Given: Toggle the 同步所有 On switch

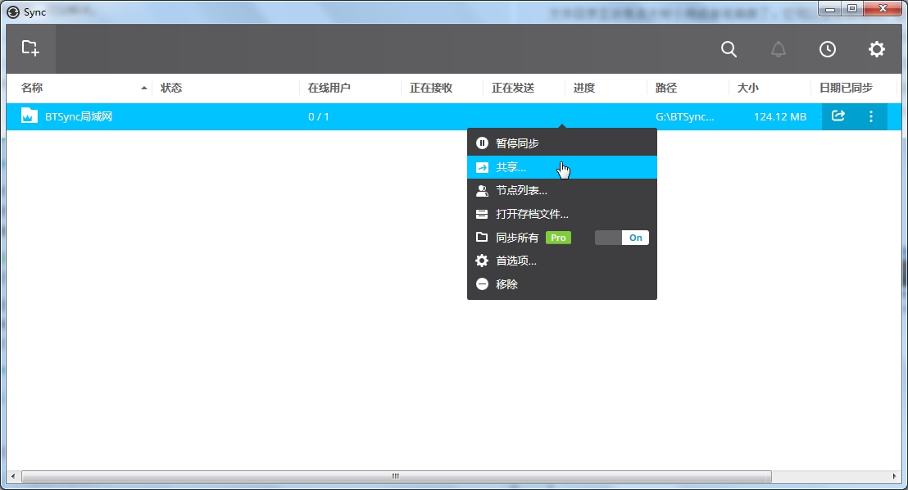Looking at the screenshot, I should (x=622, y=238).
